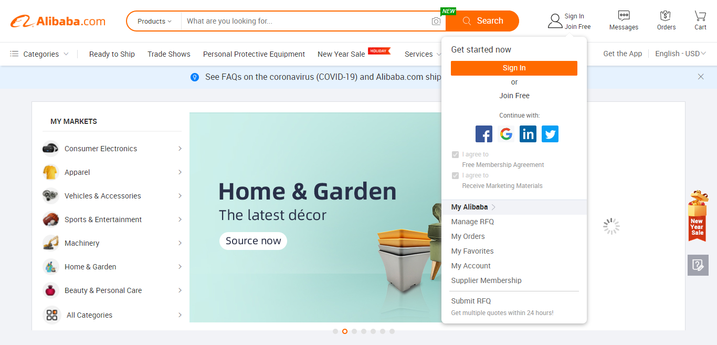The image size is (717, 345).
Task: Continue with Twitter icon
Action: (x=550, y=134)
